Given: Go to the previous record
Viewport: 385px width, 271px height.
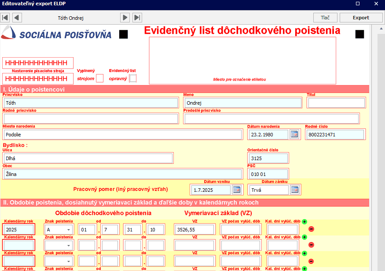Looking at the screenshot, I should click(17, 18).
